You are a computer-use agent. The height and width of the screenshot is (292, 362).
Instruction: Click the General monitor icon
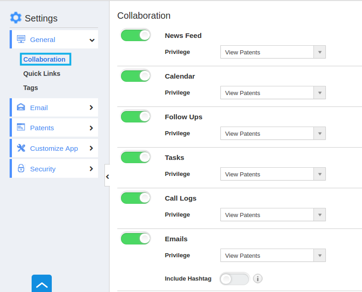(21, 39)
